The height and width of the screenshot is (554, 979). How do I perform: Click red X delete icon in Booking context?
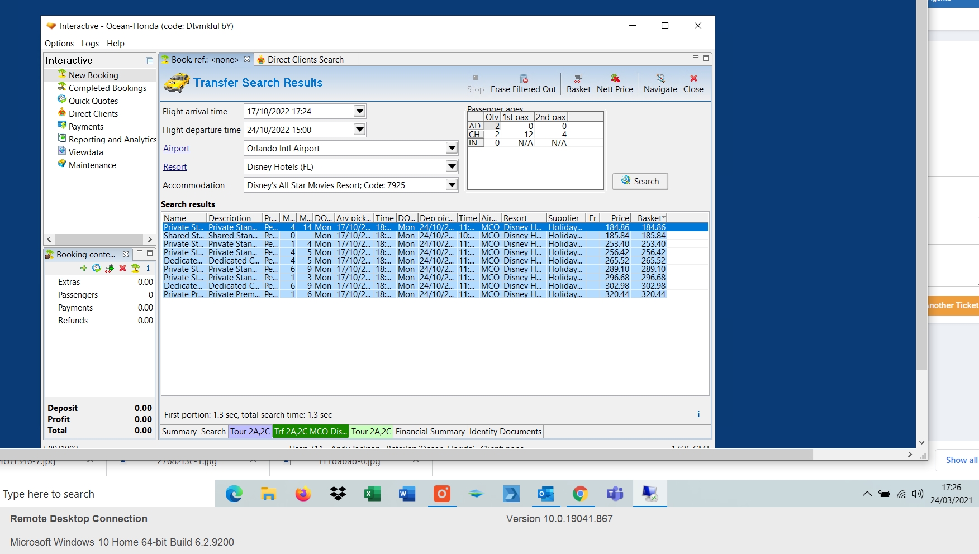(122, 269)
